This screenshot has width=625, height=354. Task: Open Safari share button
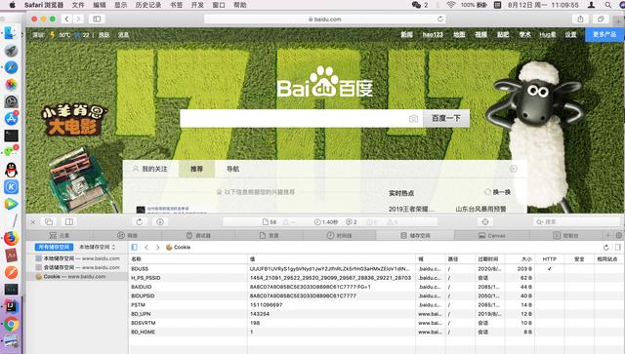tap(580, 19)
